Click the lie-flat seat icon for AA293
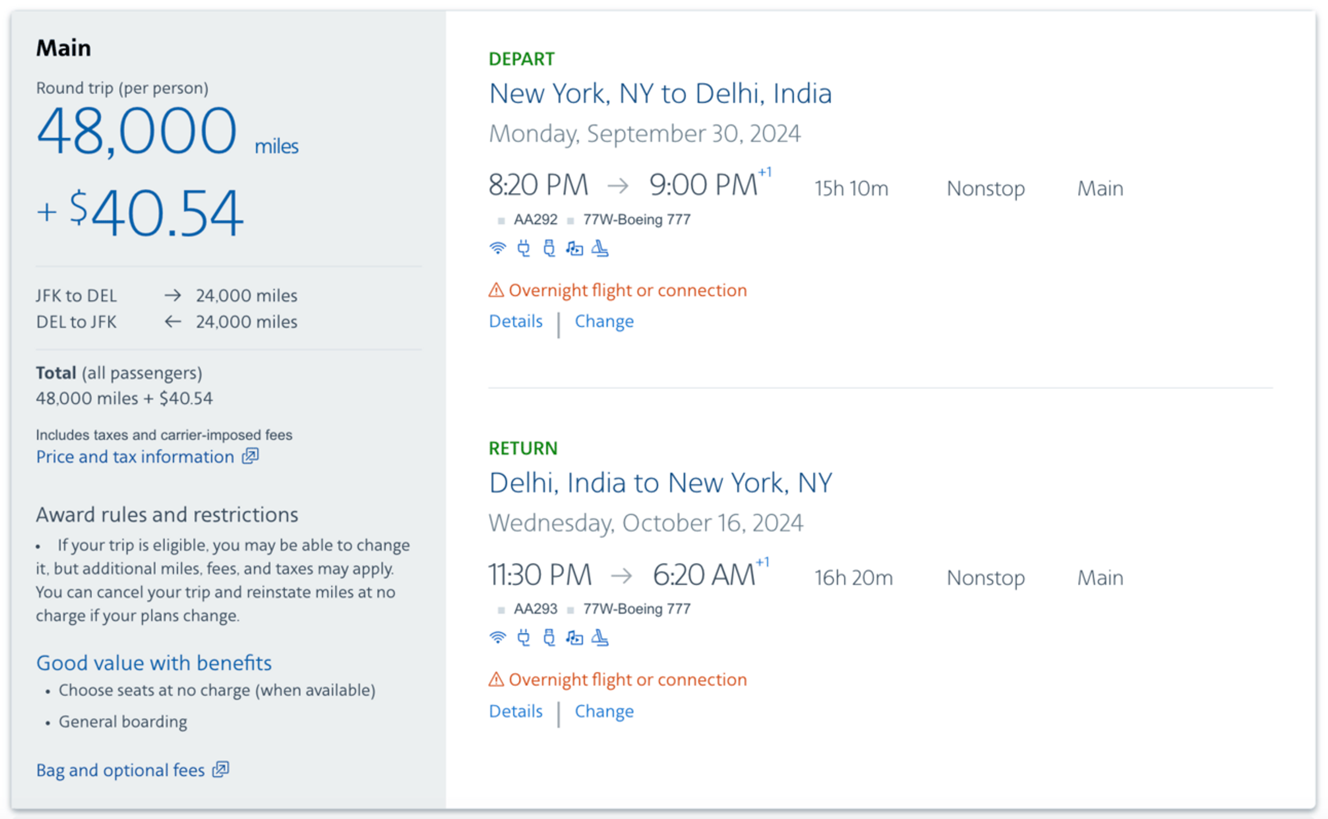Screen dimensions: 1328x819 [600, 637]
